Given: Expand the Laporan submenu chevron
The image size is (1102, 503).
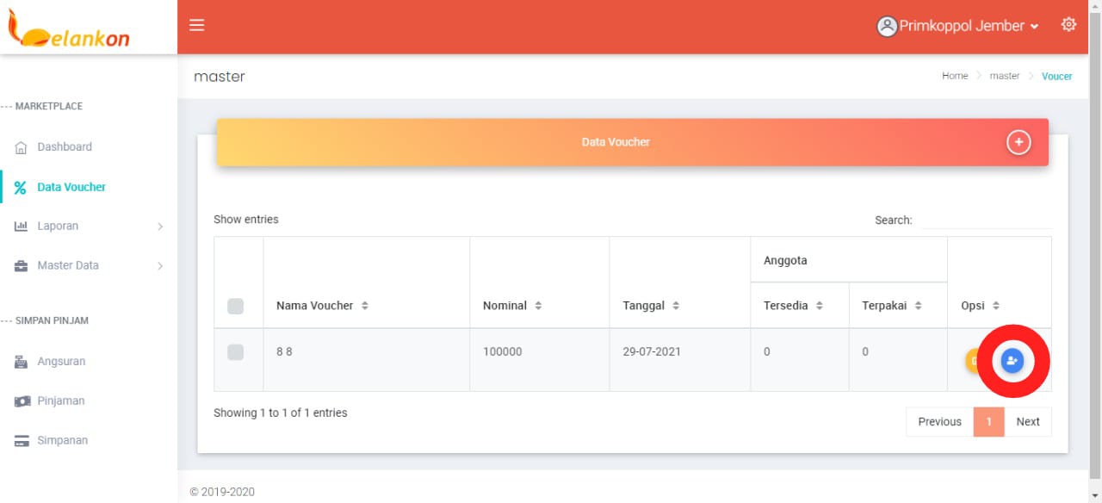Looking at the screenshot, I should (160, 227).
